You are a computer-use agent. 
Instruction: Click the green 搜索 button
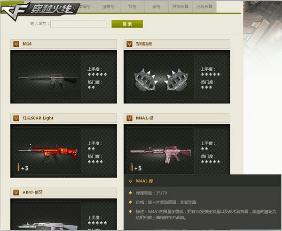(127, 24)
